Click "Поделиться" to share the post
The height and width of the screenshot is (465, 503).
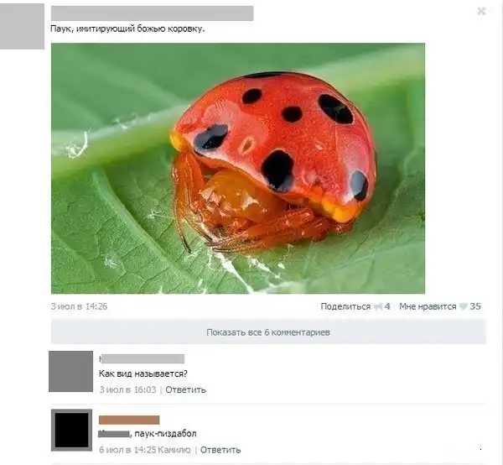(345, 306)
